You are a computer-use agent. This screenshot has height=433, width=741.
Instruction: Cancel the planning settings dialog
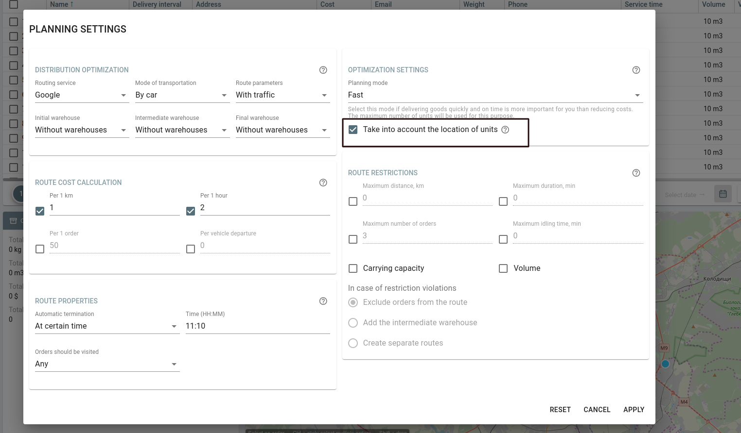pyautogui.click(x=597, y=410)
